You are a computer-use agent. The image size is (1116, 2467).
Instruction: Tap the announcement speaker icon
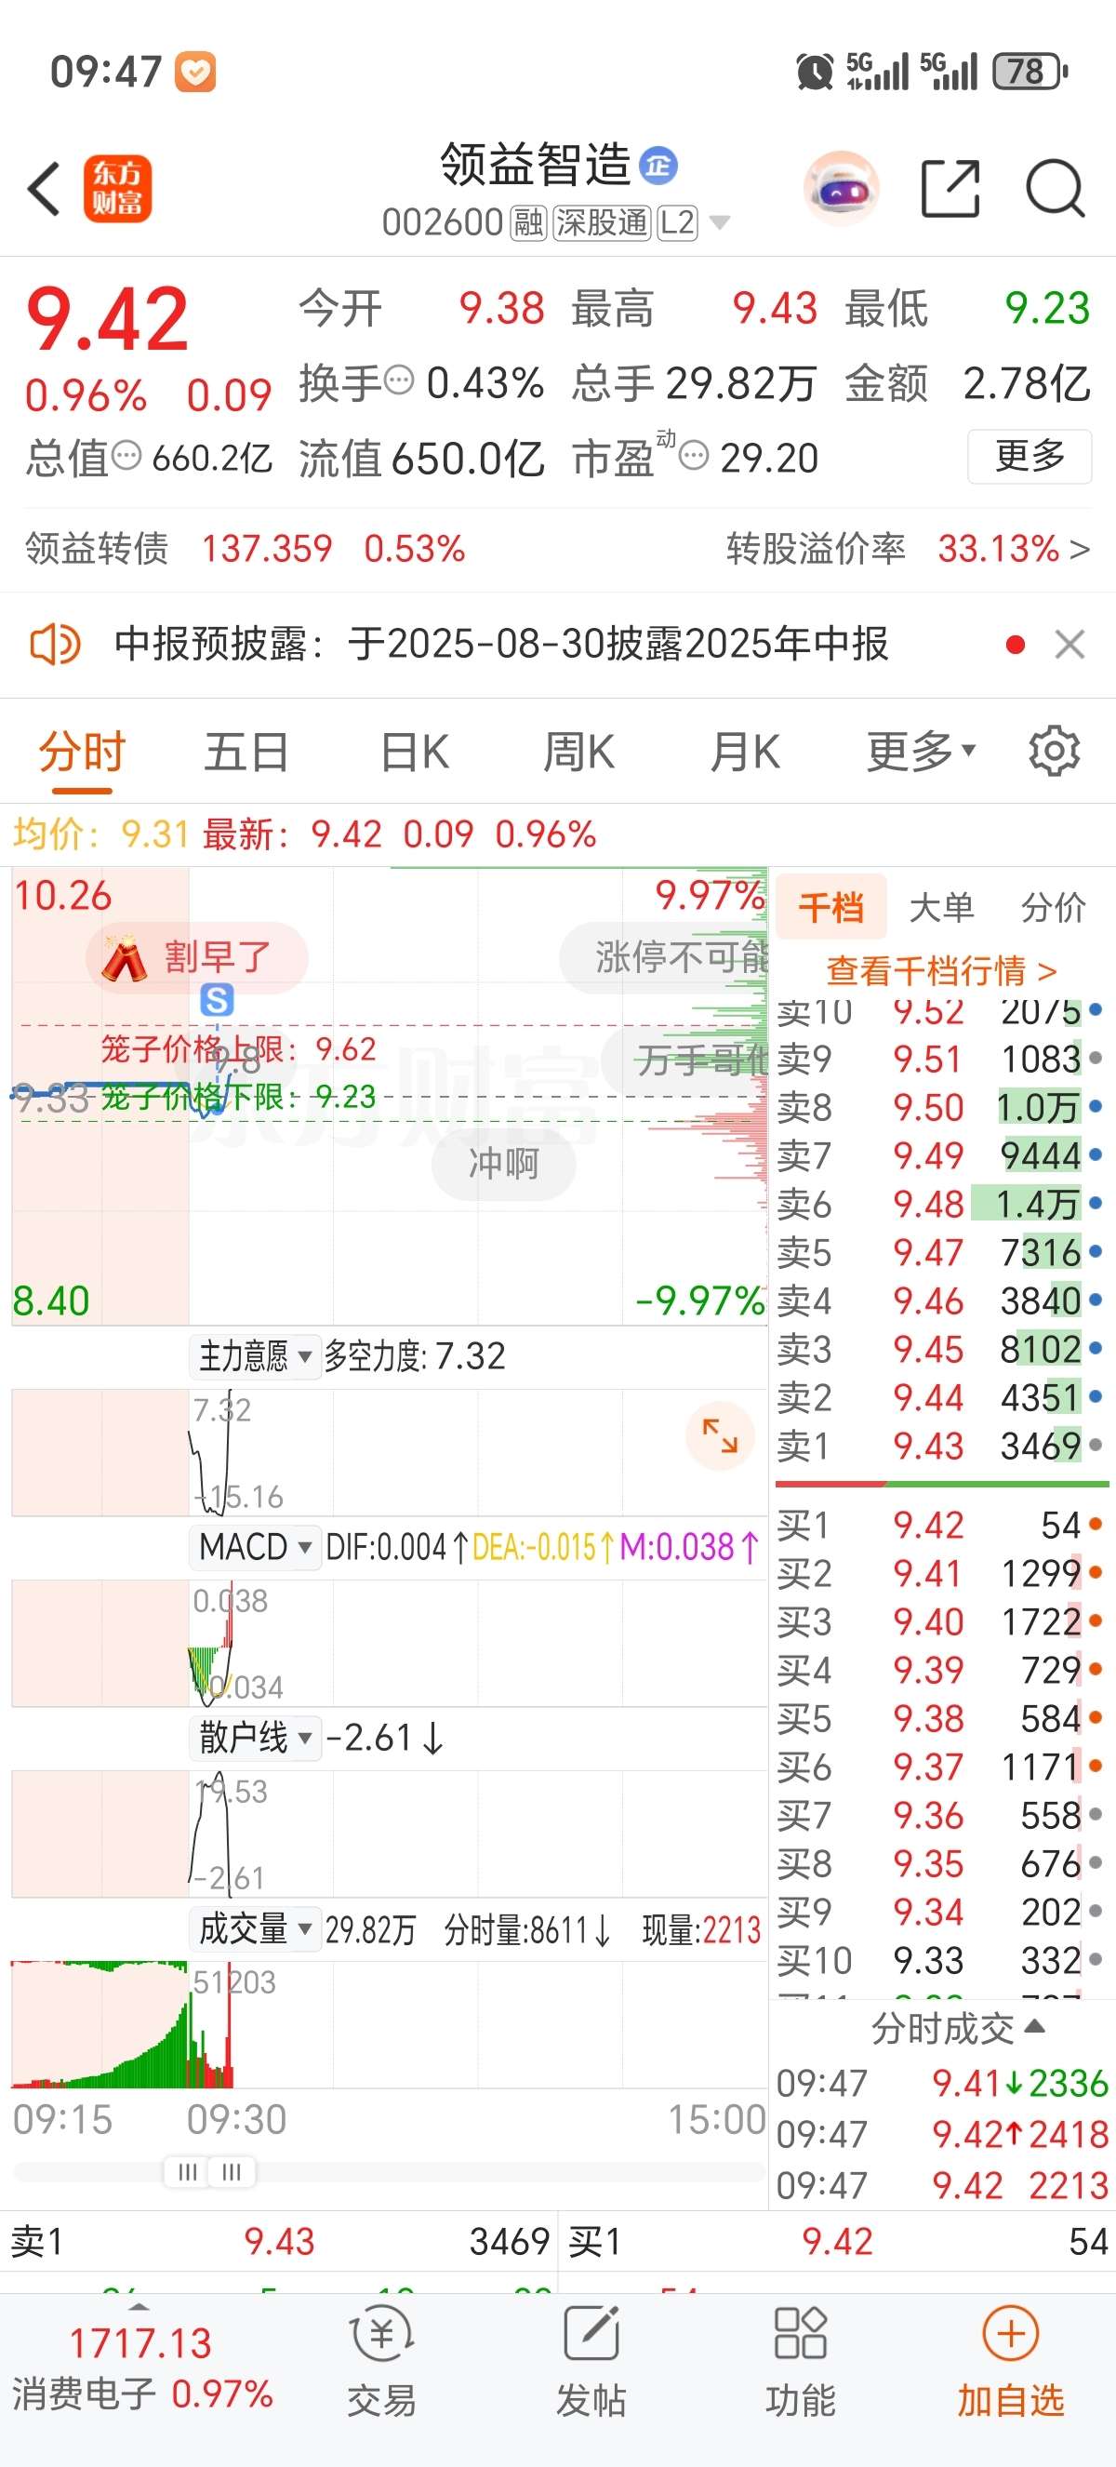pos(55,644)
